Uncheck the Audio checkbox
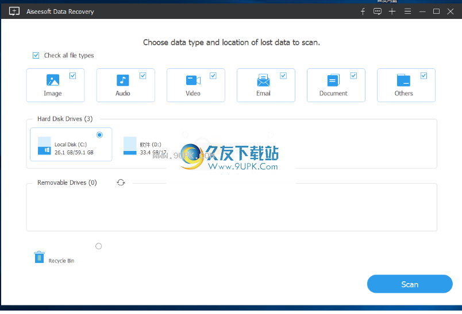This screenshot has width=462, height=314. tap(143, 76)
